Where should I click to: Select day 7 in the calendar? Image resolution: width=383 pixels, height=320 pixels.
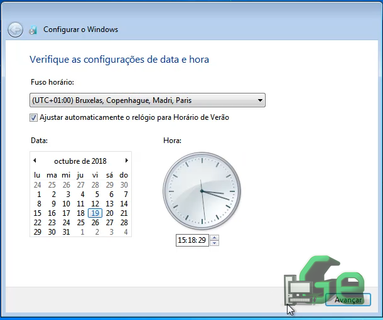pos(126,195)
